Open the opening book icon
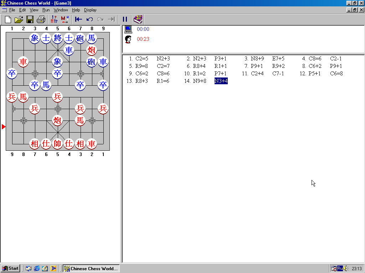The width and height of the screenshot is (365, 273). [138, 19]
